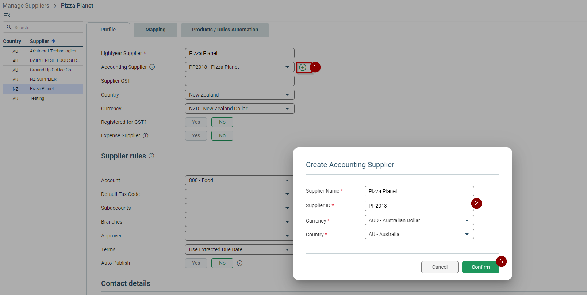Open the Subaccounts dropdown

pyautogui.click(x=239, y=208)
